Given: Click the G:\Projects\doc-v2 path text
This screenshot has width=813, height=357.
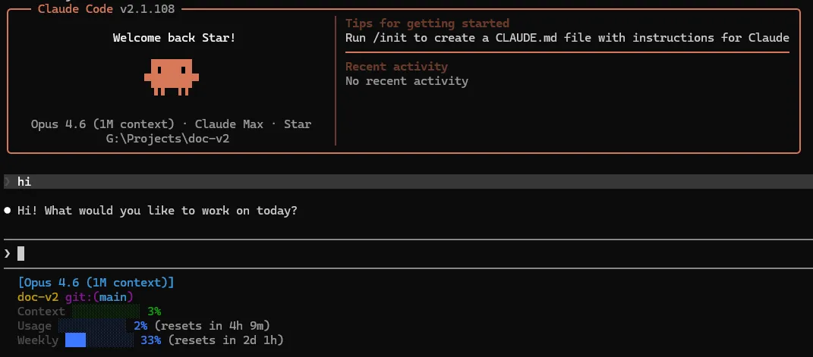Looking at the screenshot, I should pyautogui.click(x=172, y=138).
